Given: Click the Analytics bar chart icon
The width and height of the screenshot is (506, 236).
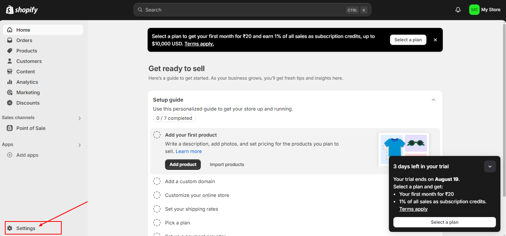Looking at the screenshot, I should (10, 82).
